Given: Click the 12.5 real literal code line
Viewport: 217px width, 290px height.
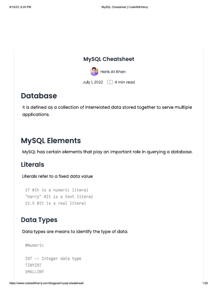Looking at the screenshot, I should (x=55, y=203).
